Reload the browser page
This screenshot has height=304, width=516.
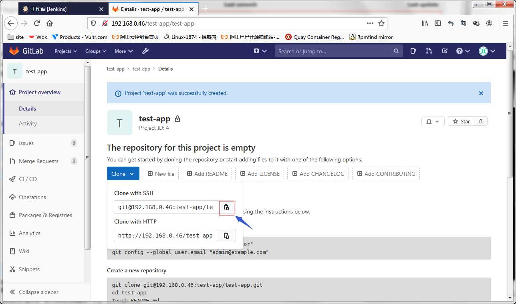coord(37,23)
